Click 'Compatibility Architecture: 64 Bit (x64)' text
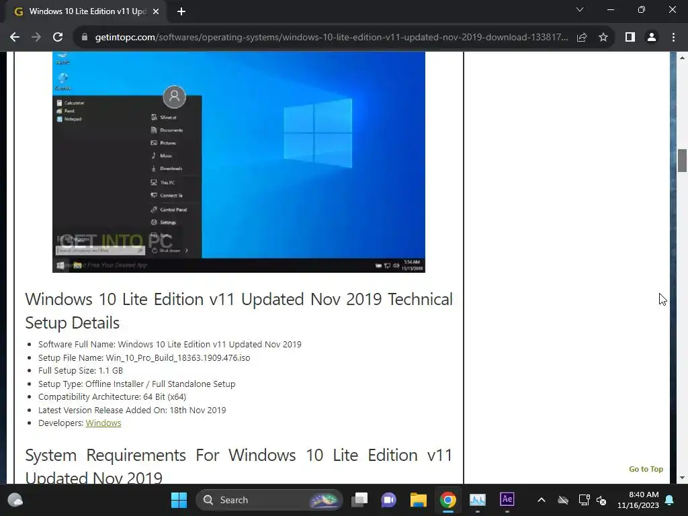Image resolution: width=688 pixels, height=516 pixels. point(112,396)
